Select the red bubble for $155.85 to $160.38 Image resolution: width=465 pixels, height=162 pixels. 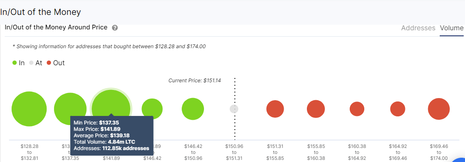tap(316, 109)
